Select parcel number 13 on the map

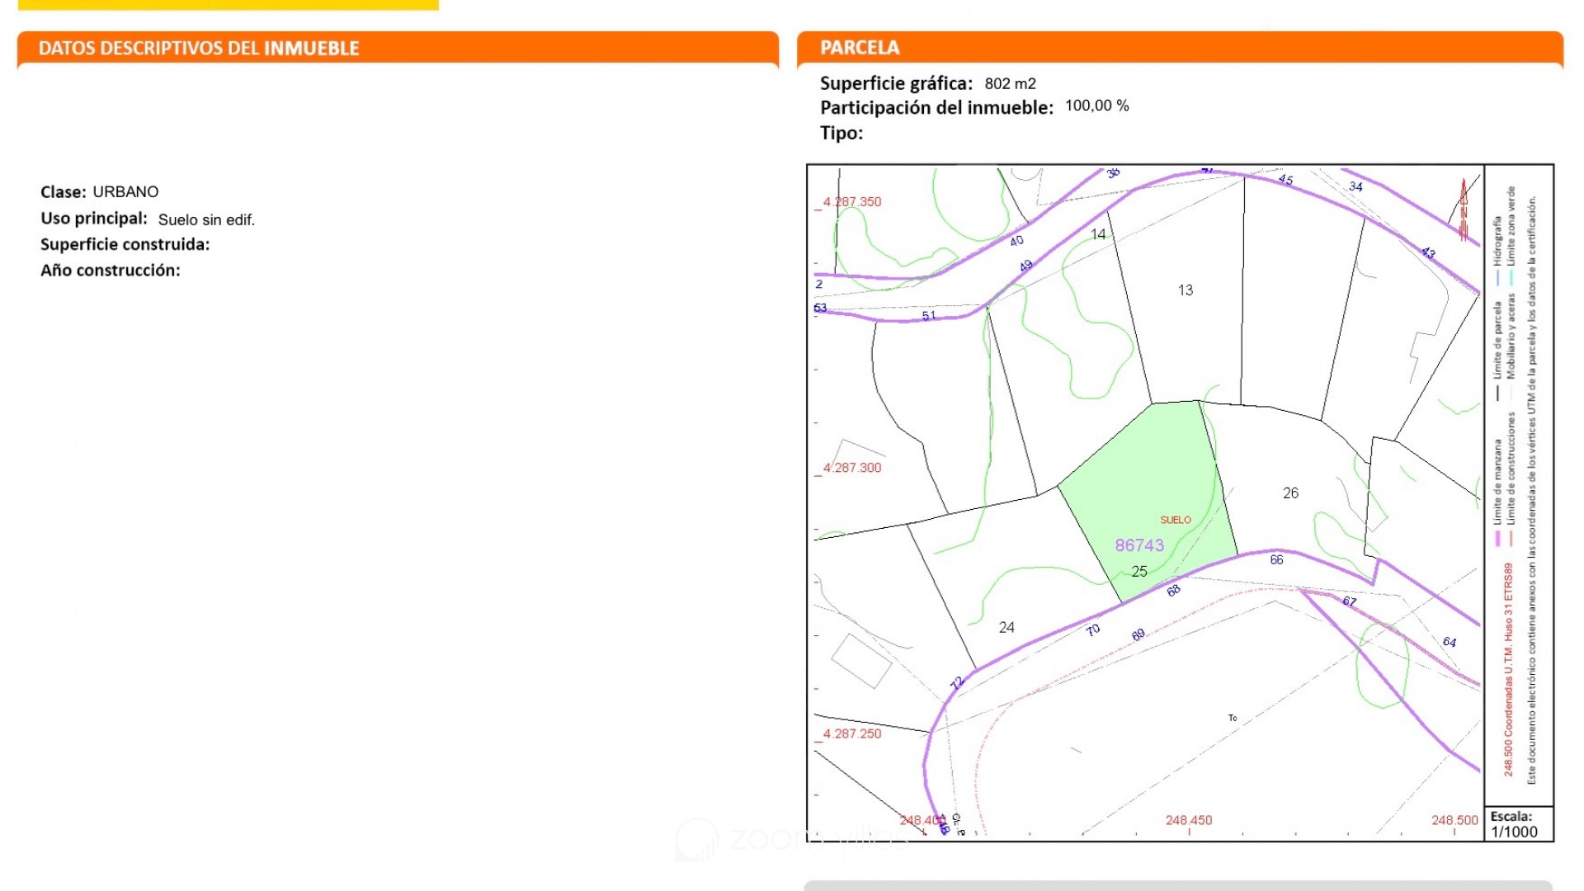(x=1185, y=290)
